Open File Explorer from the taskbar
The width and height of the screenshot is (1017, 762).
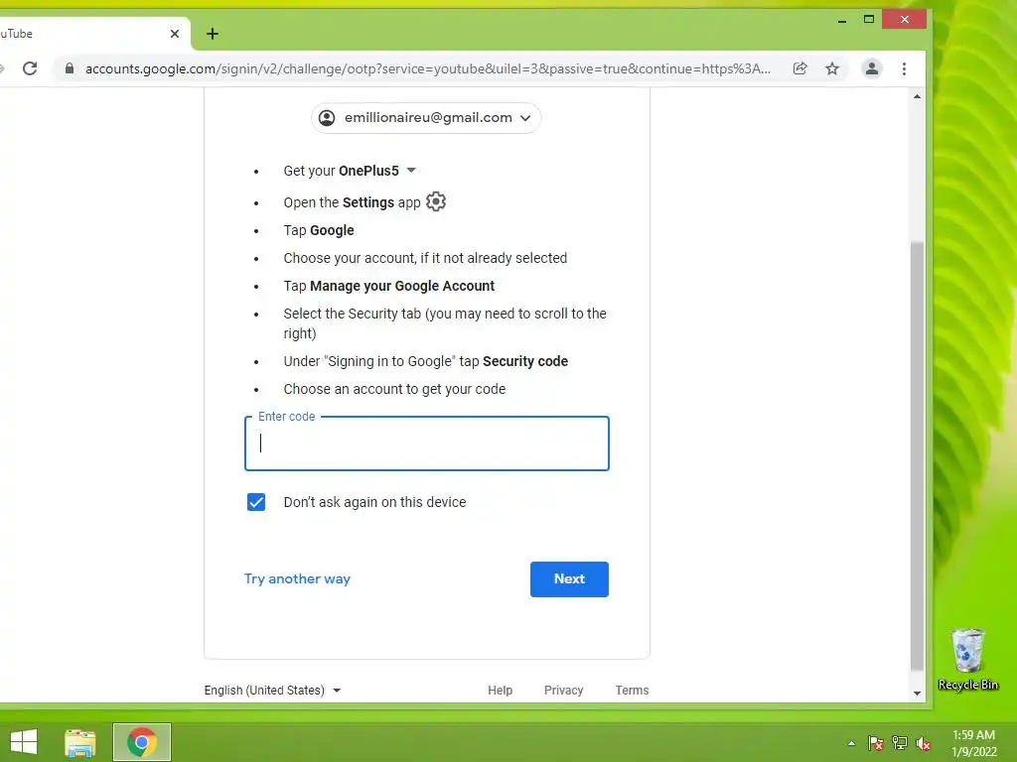click(80, 742)
